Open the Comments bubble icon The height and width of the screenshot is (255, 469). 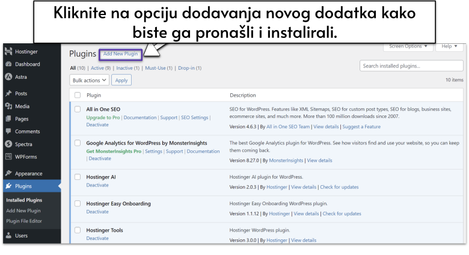8,131
